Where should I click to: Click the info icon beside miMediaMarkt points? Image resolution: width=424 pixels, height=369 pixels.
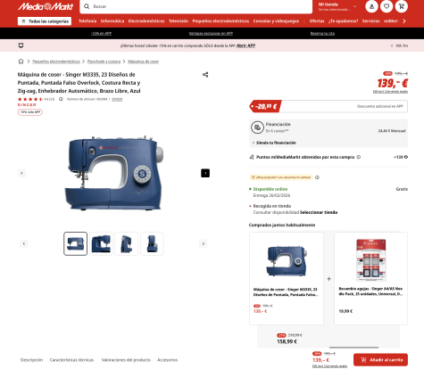(359, 157)
